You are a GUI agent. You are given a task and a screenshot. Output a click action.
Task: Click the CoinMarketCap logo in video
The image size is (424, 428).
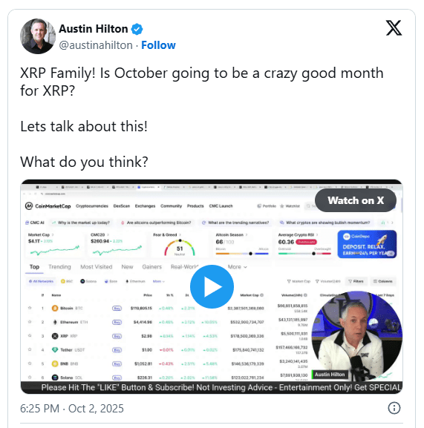(48, 205)
